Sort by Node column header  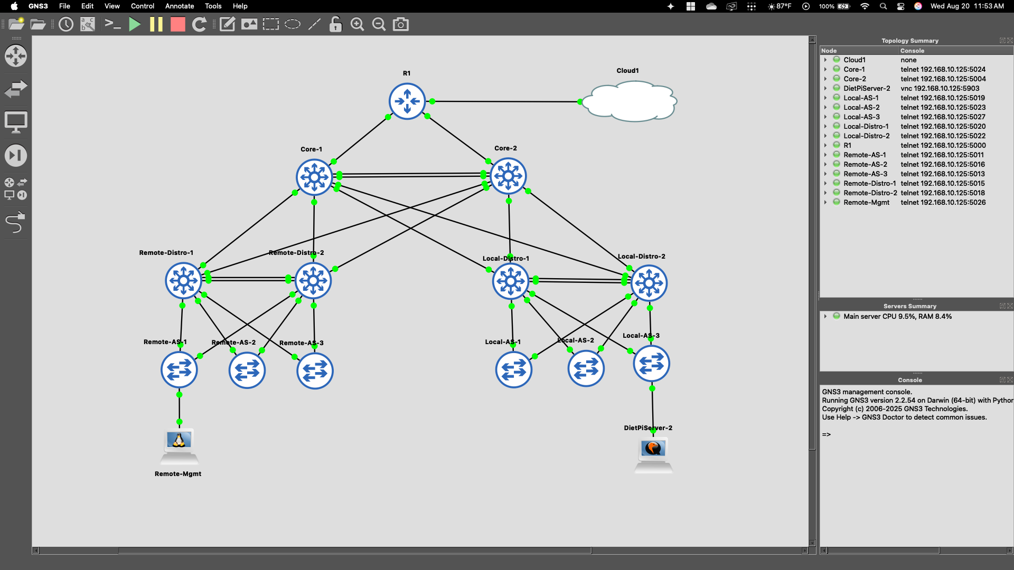click(x=859, y=51)
